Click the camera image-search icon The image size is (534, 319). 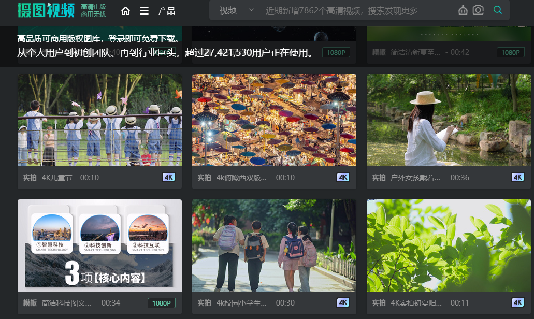coord(478,10)
